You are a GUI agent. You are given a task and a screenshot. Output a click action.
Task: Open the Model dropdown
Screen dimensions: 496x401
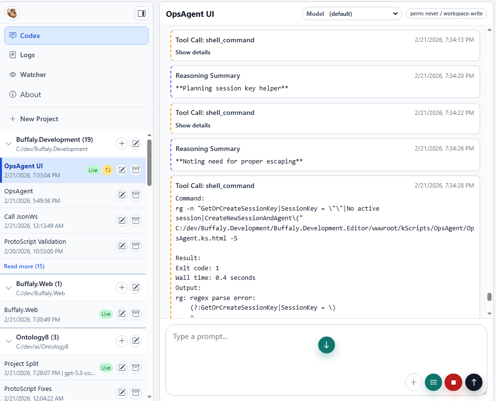(x=352, y=13)
